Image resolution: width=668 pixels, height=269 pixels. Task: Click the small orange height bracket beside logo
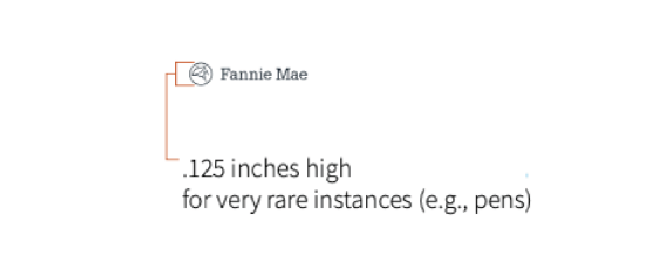click(176, 73)
